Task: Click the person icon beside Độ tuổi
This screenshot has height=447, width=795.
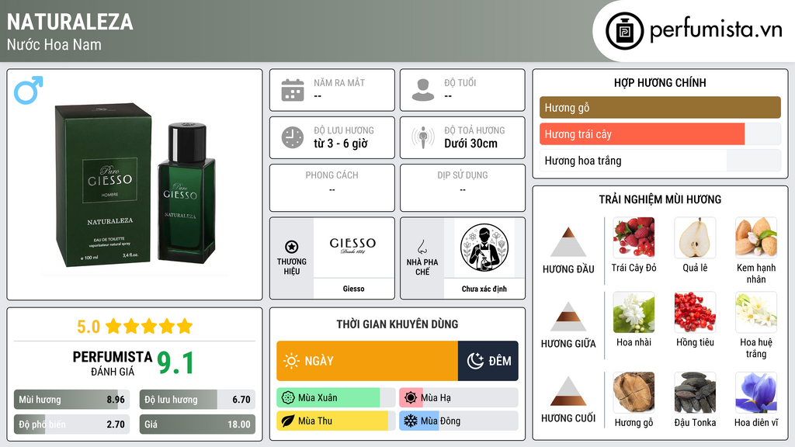Action: click(x=423, y=90)
